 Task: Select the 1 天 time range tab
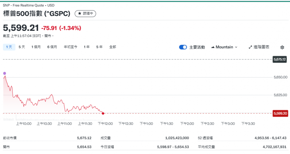tap(9, 47)
